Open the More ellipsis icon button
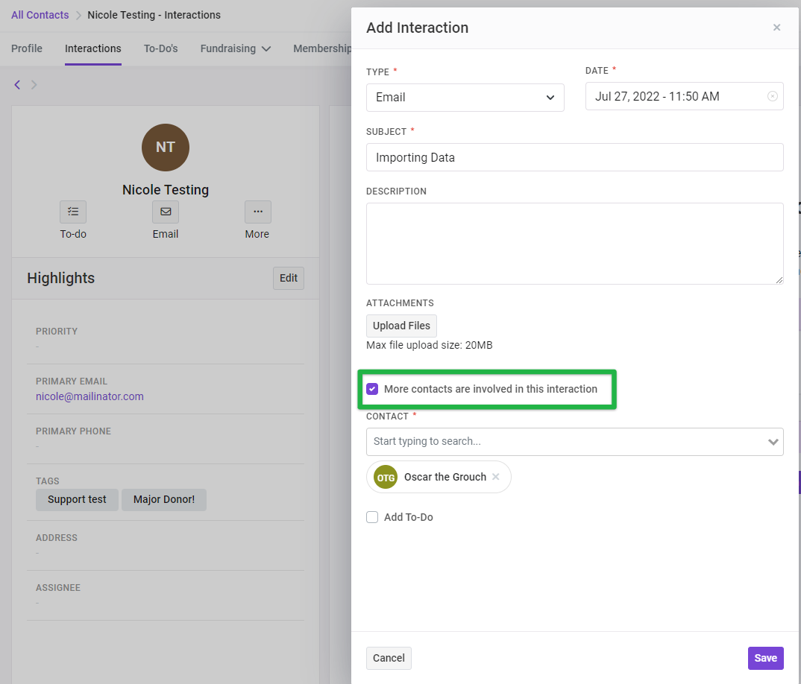 point(258,212)
